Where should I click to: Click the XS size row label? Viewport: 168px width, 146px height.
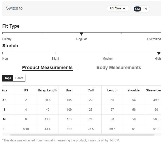(4, 100)
